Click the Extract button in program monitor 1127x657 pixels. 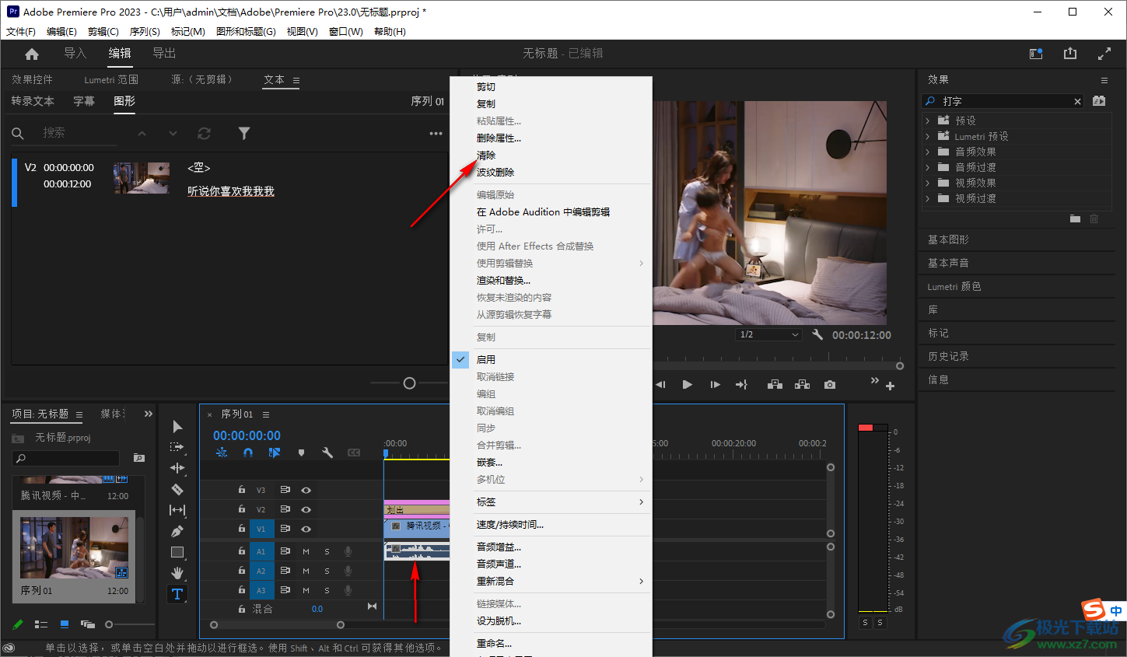(803, 384)
